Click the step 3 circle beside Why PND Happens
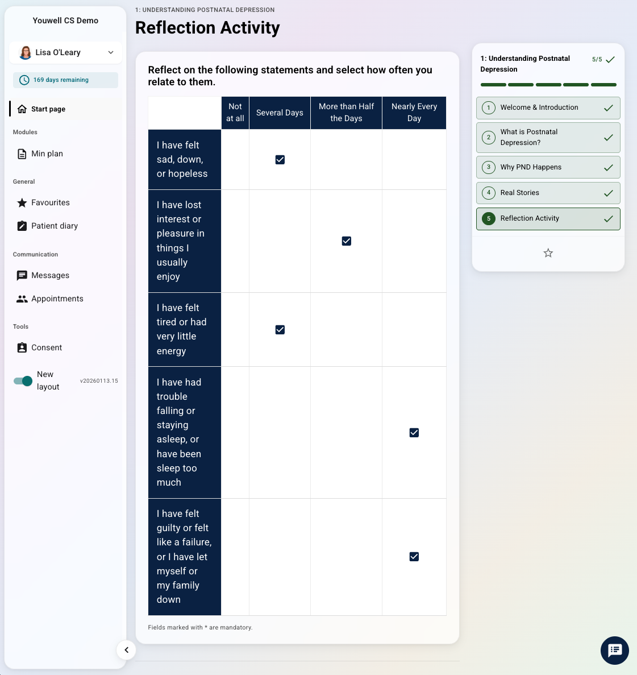Viewport: 637px width, 675px height. coord(489,167)
